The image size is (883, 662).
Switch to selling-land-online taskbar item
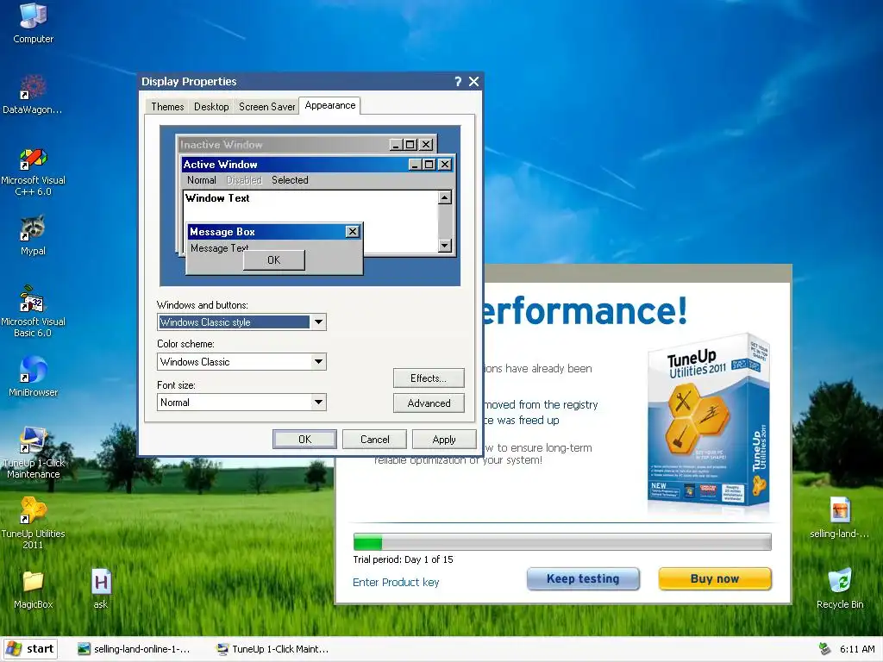click(x=134, y=649)
